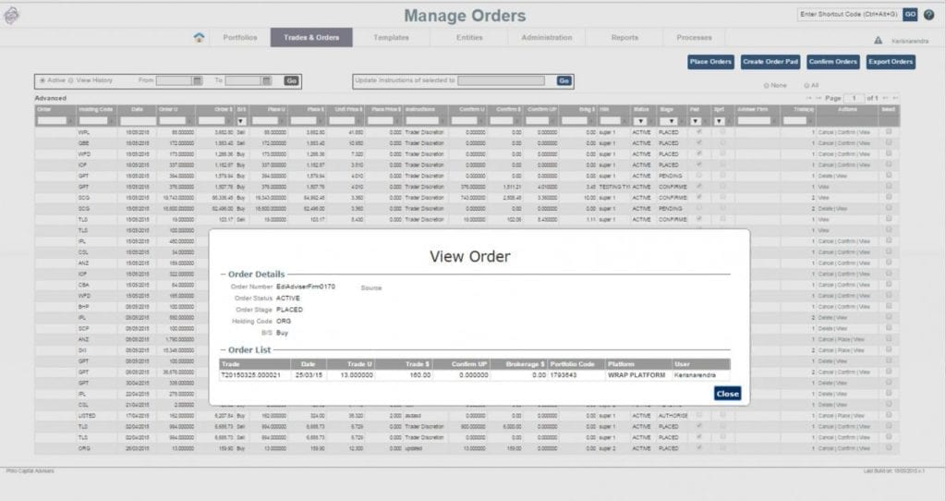Click the user alert icon beside Kerisnarendra
This screenshot has height=501, width=946.
878,41
